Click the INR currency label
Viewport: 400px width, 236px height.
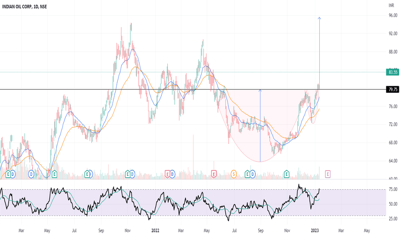point(391,5)
